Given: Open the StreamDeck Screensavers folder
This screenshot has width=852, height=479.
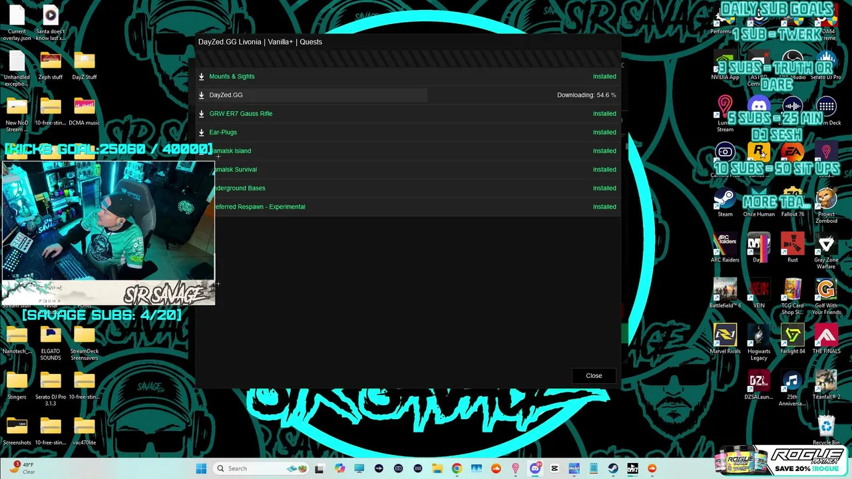Looking at the screenshot, I should click(85, 343).
